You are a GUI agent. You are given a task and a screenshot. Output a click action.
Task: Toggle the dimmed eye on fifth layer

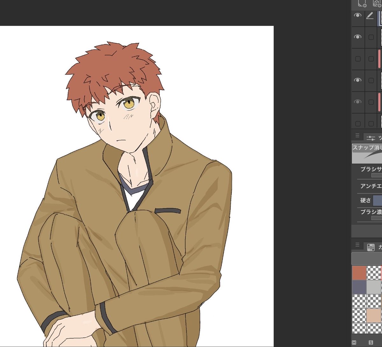[358, 102]
